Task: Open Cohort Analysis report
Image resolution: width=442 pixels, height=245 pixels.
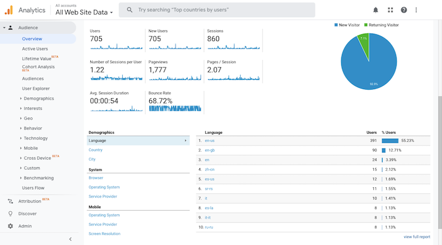Action: [38, 67]
